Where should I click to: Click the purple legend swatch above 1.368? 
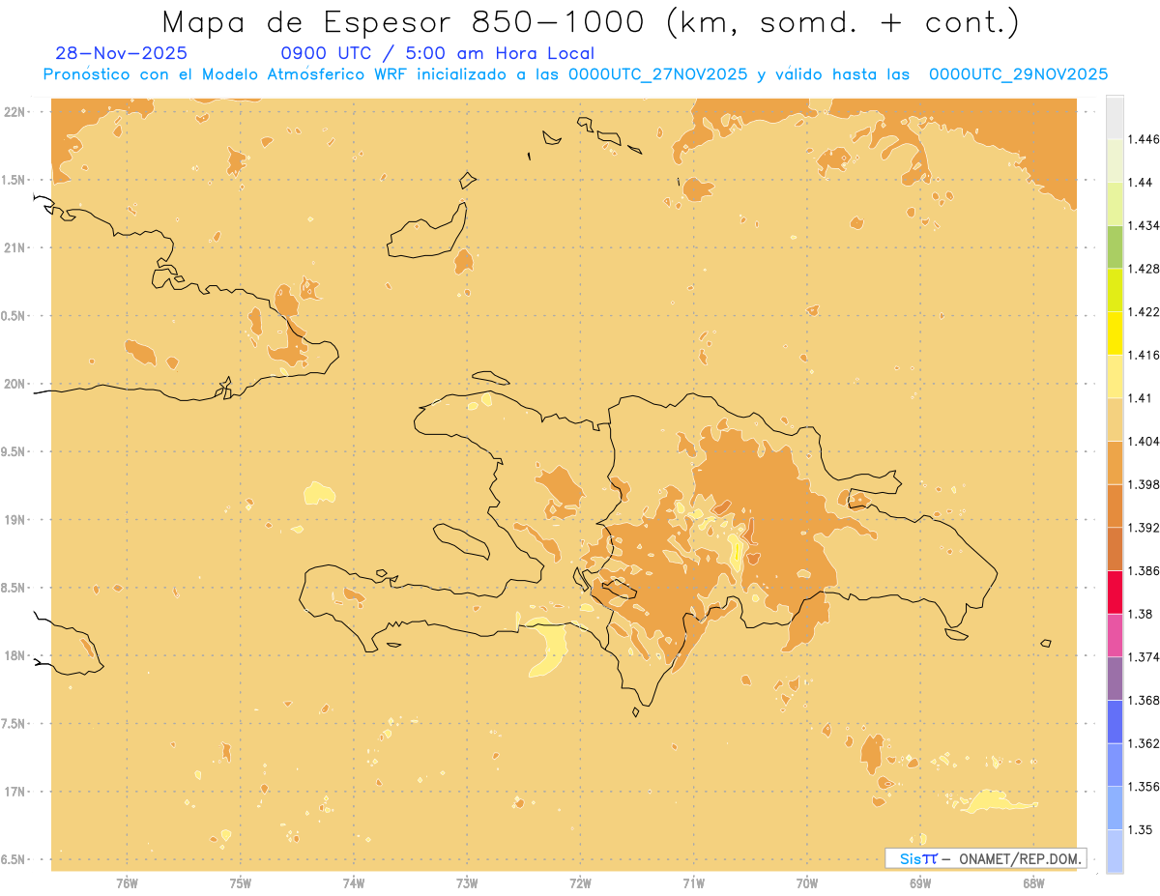pyautogui.click(x=1115, y=679)
